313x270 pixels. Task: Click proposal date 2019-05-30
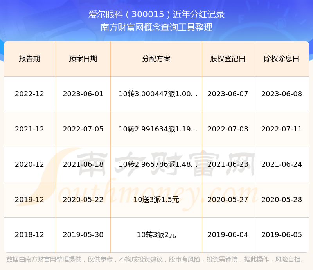[x=83, y=235]
